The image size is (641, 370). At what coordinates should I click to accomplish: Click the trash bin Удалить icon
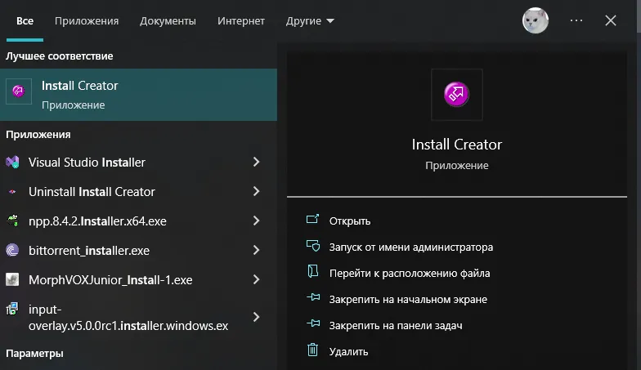[x=312, y=350]
